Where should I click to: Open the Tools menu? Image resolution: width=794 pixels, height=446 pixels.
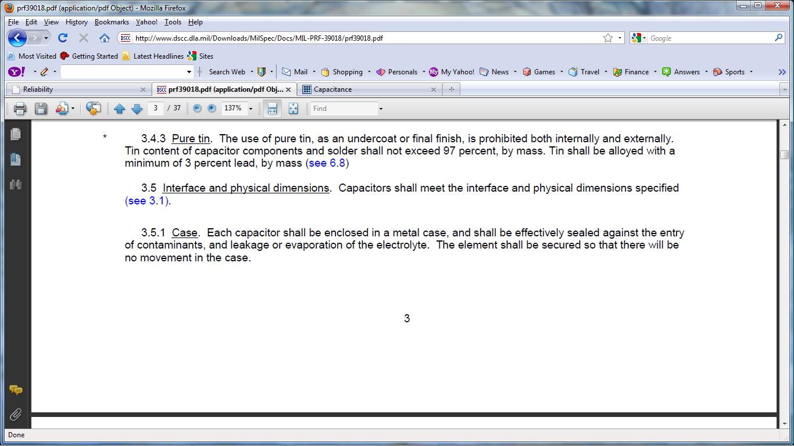pos(173,22)
